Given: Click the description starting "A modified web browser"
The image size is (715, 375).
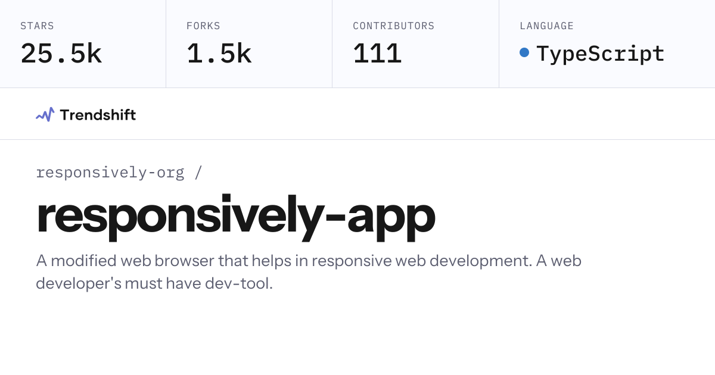Looking at the screenshot, I should click(x=309, y=272).
